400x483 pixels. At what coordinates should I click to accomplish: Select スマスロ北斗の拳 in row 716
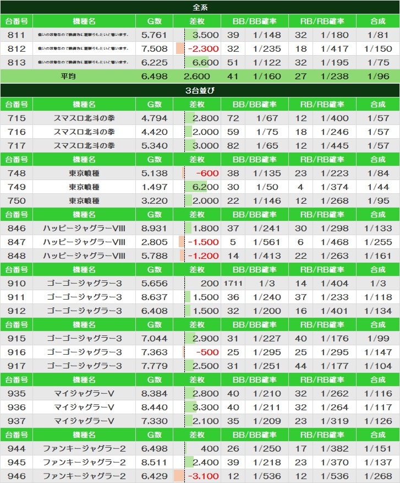pos(84,132)
